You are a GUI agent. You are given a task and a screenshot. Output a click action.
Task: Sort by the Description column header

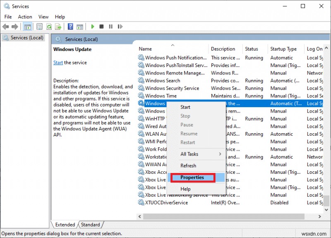click(225, 49)
